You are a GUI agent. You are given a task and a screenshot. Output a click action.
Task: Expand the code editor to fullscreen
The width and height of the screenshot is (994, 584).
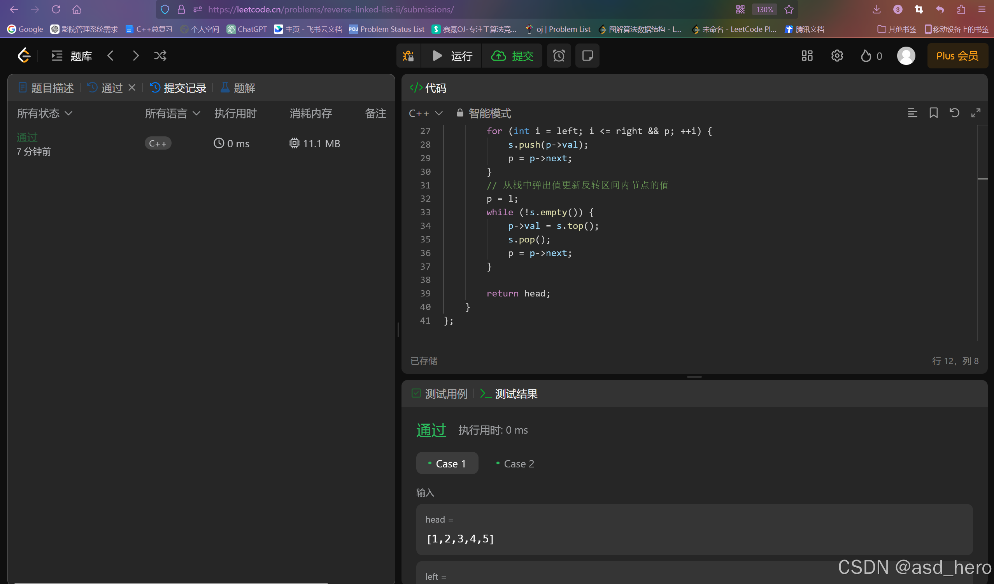(x=975, y=113)
